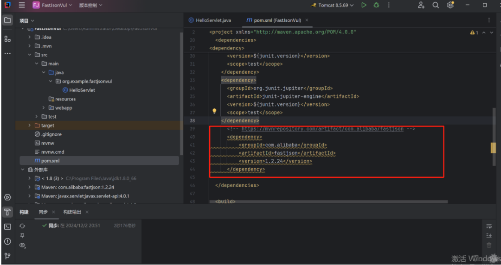Viewport: 501px width, 265px height.
Task: Collapse the src folder
Action: coord(29,55)
